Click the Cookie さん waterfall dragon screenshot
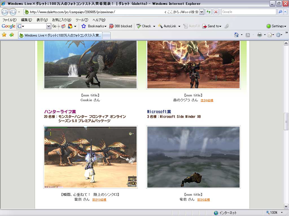The image size is (289, 216). point(90,65)
